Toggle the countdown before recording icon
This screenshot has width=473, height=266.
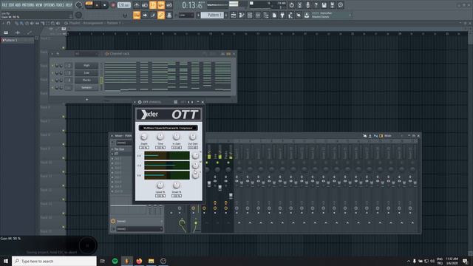point(153,5)
